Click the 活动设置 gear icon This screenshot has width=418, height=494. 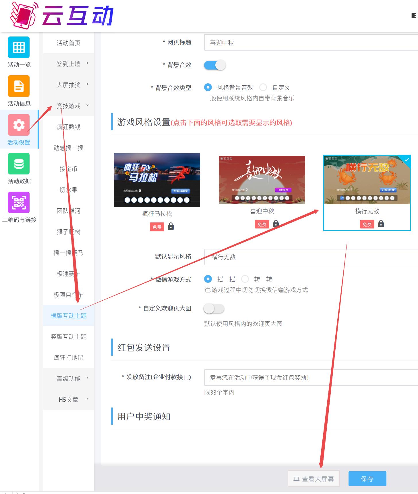[19, 125]
